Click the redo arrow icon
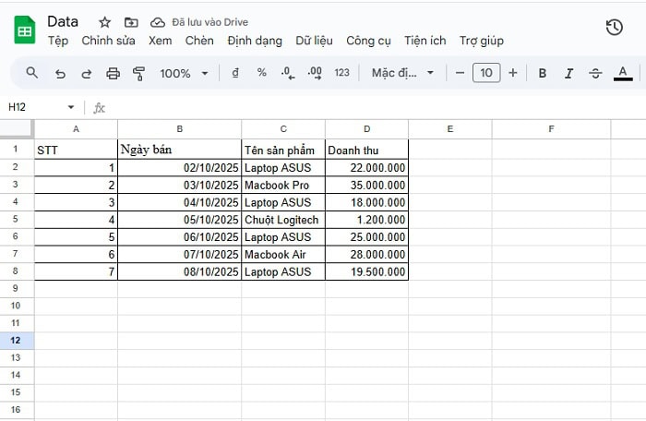 coord(87,73)
